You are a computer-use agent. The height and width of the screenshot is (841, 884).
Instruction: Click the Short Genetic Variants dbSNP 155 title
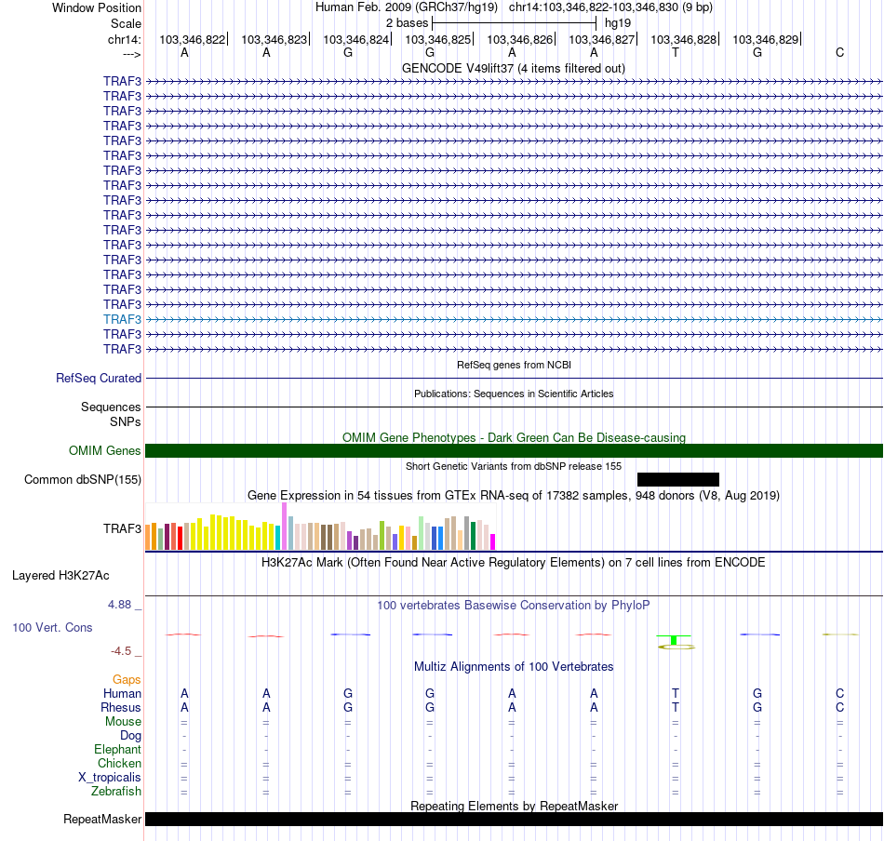[x=513, y=467]
